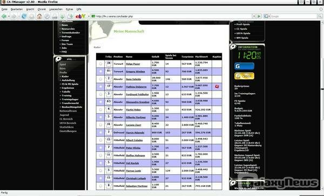Click the jersey 8 icon in Sebastian Martinez's row

(x=109, y=186)
